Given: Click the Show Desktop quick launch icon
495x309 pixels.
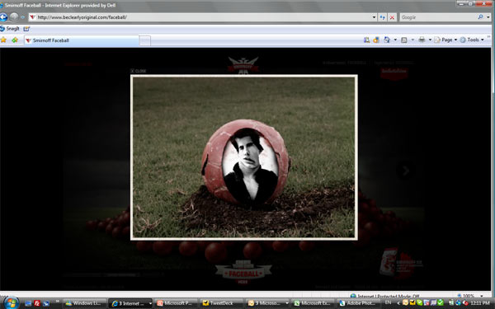Looking at the screenshot, I should (28, 303).
